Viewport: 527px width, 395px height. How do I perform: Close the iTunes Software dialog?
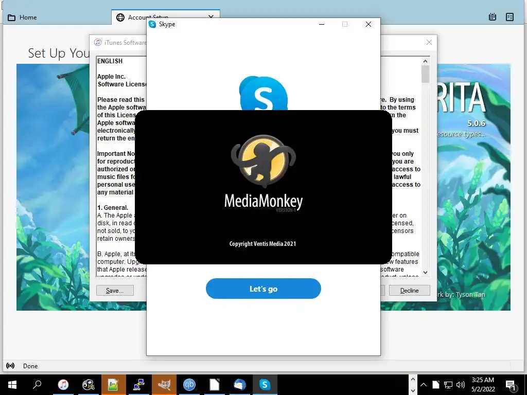pos(429,42)
